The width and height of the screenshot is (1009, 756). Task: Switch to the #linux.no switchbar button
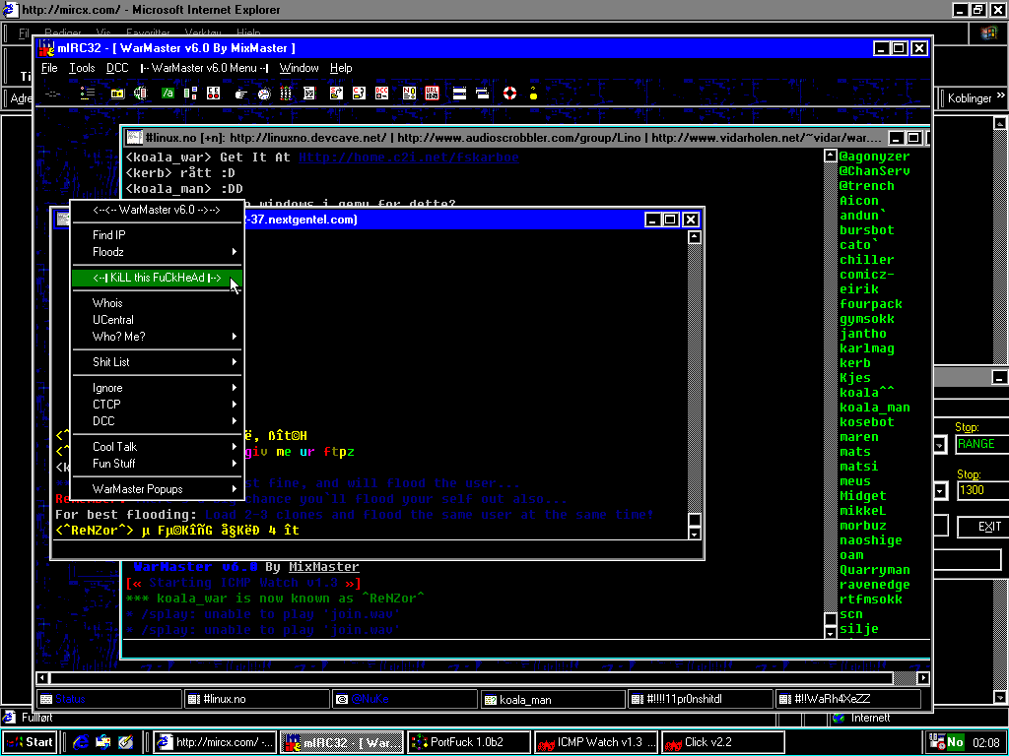tap(257, 699)
